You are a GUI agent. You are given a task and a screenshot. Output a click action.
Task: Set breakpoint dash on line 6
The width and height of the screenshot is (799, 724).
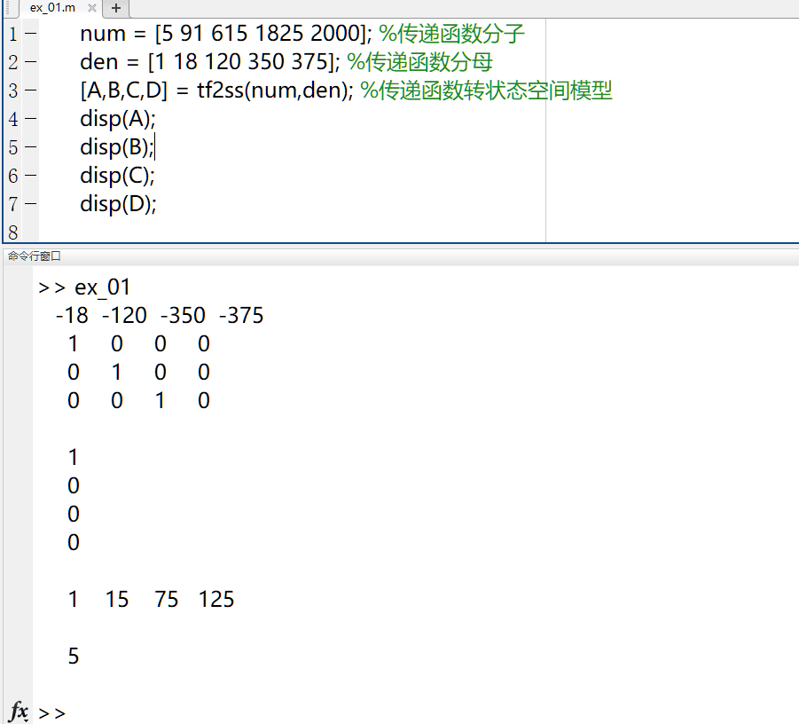coord(30,176)
